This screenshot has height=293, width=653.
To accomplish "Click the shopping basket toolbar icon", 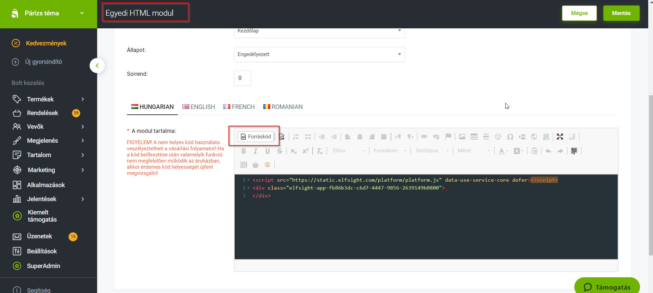I will pyautogui.click(x=256, y=165).
